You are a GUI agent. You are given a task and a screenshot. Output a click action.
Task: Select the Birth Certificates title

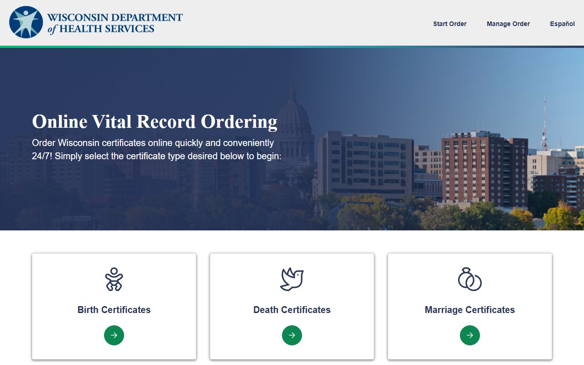point(114,310)
